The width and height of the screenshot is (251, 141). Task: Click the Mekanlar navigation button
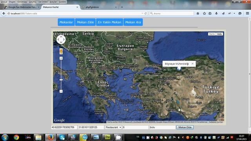66,22
